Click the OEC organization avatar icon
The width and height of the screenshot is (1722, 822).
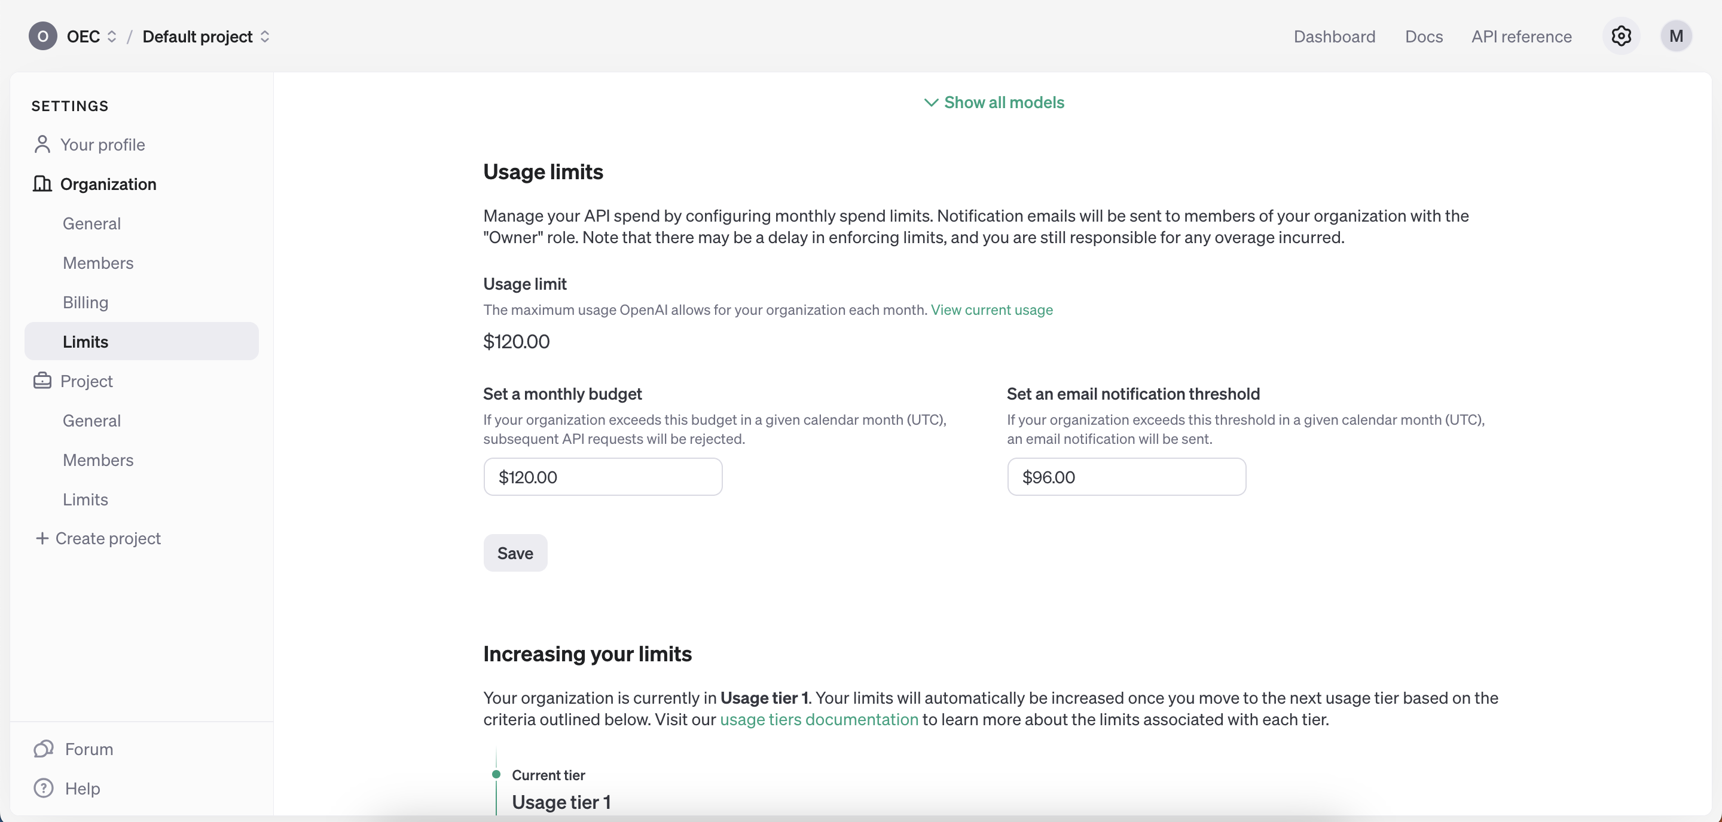pos(43,36)
